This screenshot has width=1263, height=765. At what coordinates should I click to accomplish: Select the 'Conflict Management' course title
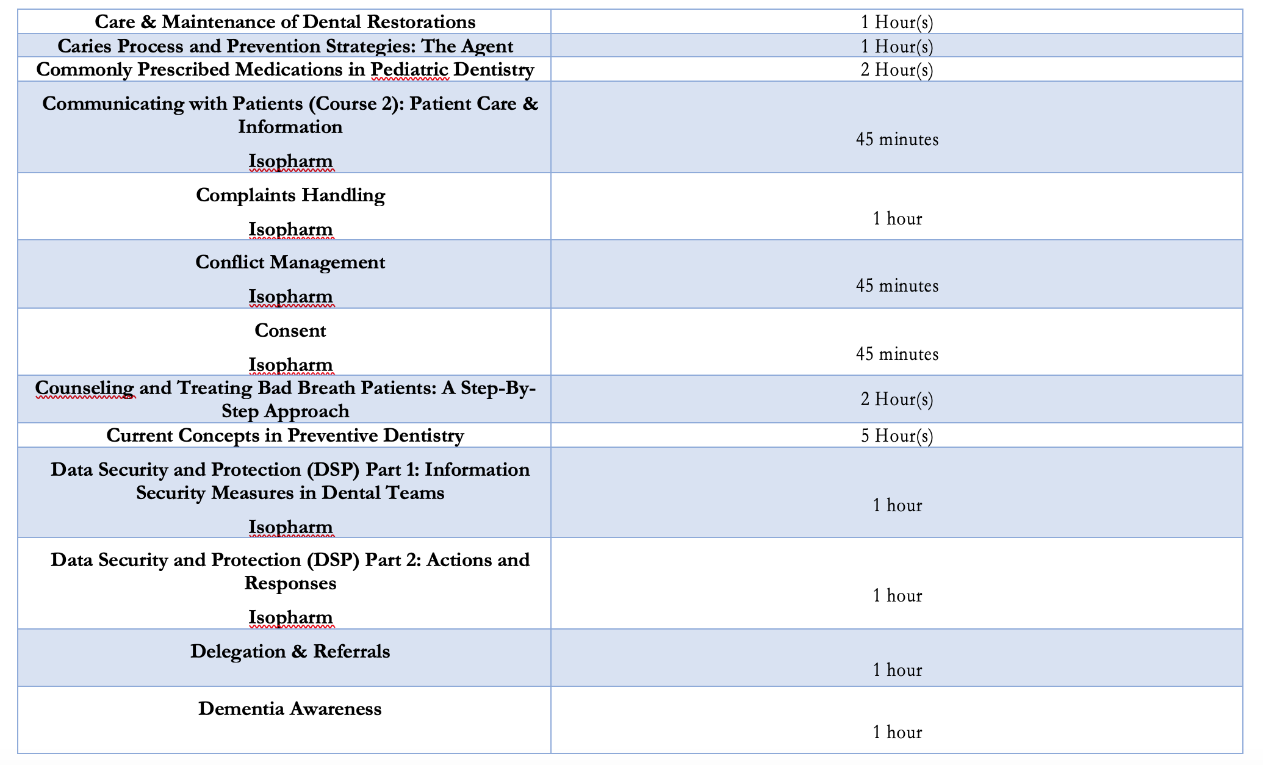290,262
